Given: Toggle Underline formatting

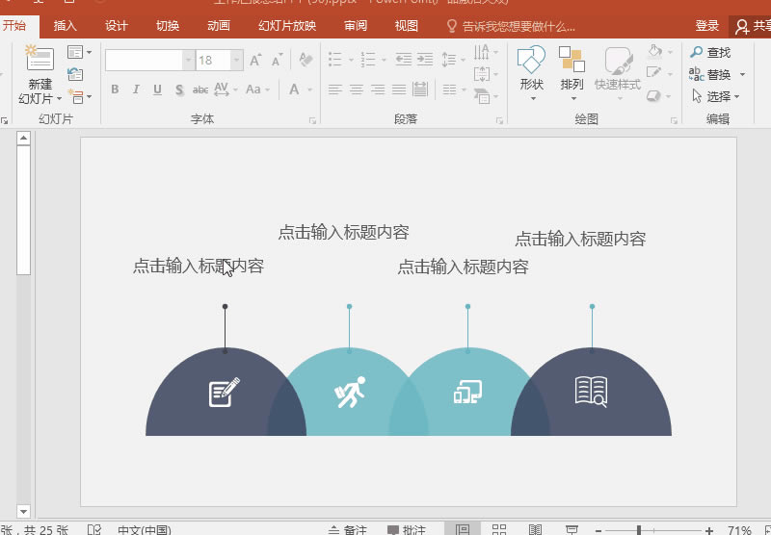Looking at the screenshot, I should (x=157, y=89).
